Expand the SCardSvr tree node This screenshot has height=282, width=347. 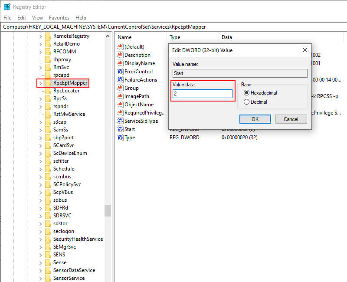click(40, 146)
